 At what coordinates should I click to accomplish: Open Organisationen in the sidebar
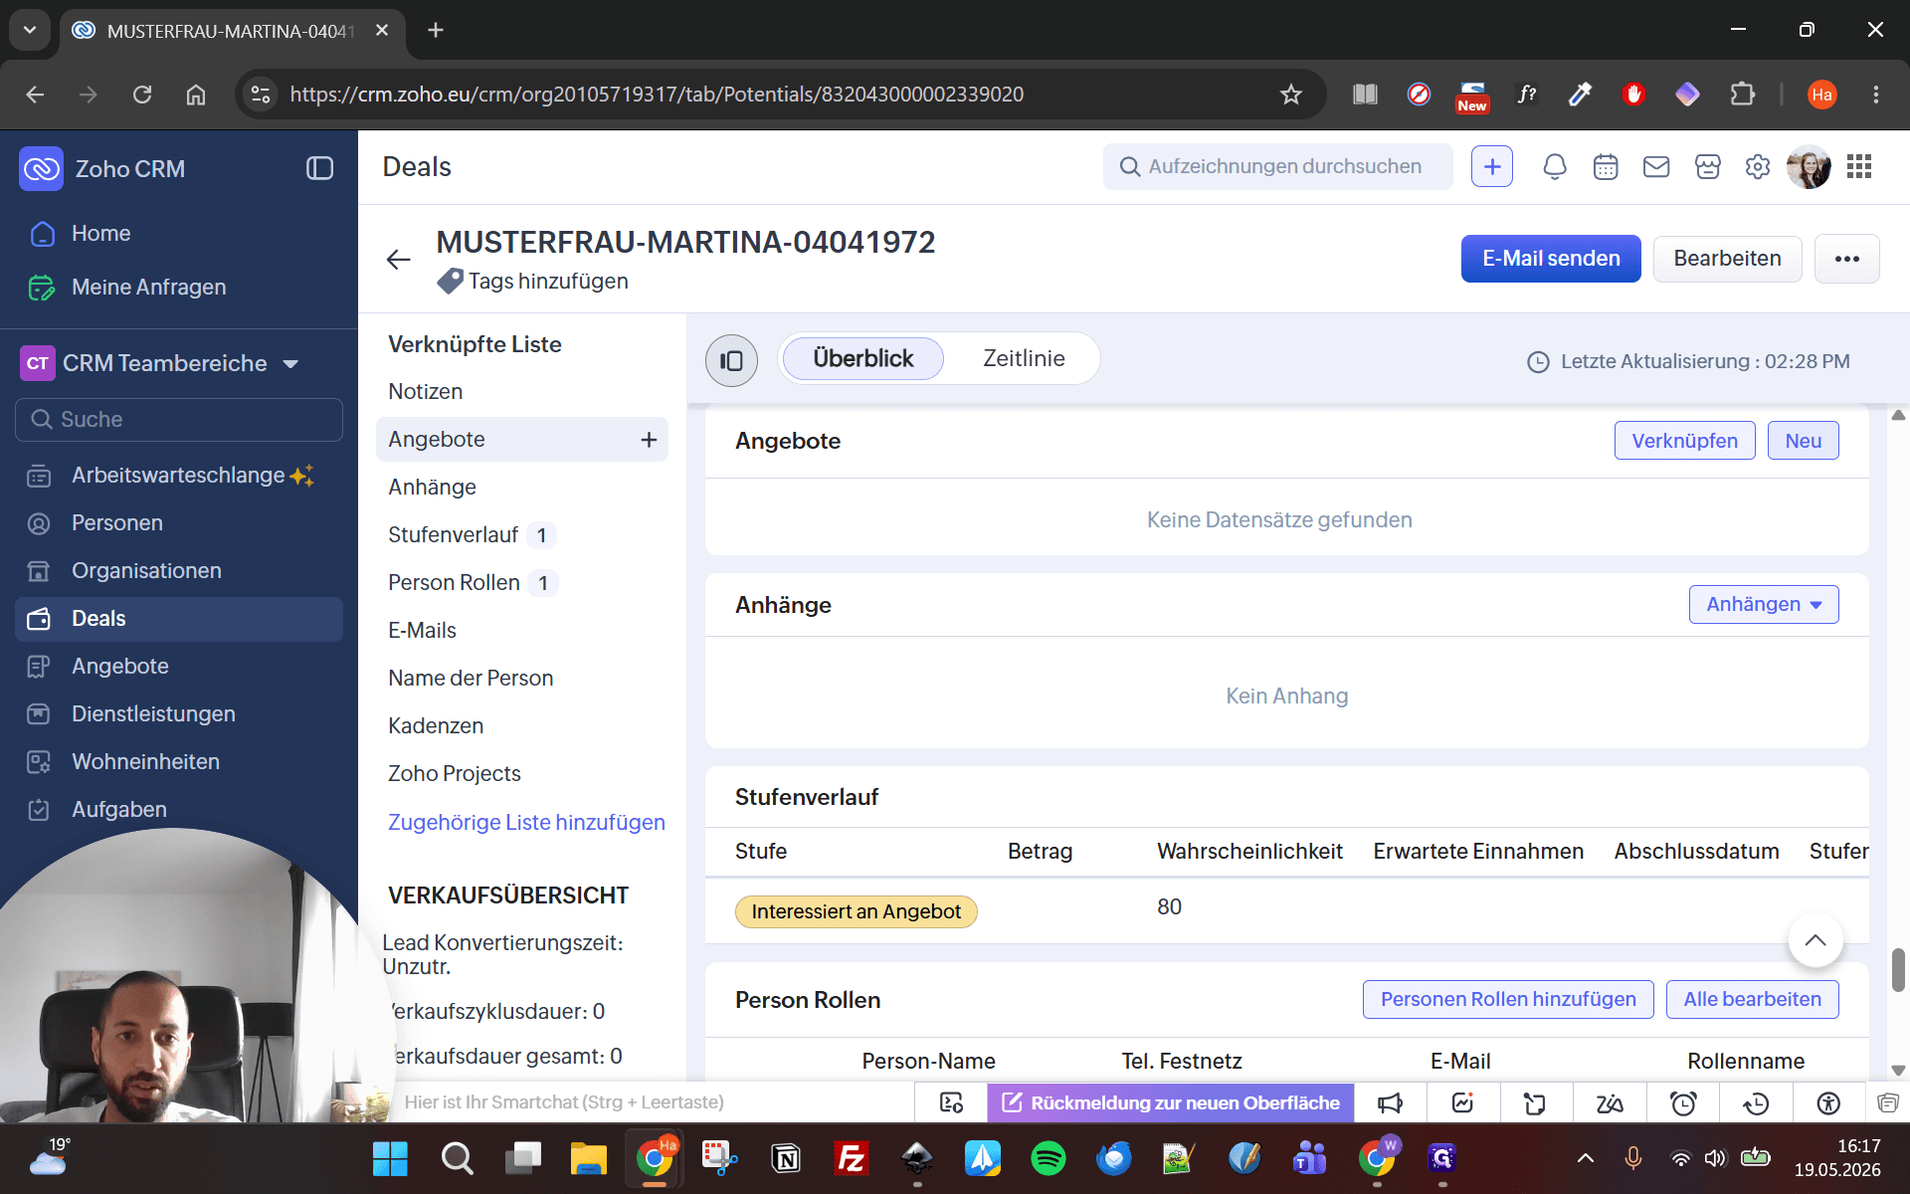pos(146,571)
